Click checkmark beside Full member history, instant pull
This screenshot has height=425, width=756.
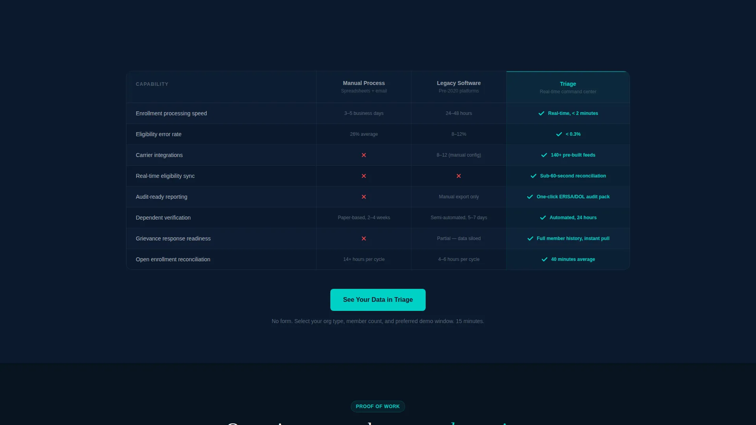click(x=530, y=238)
